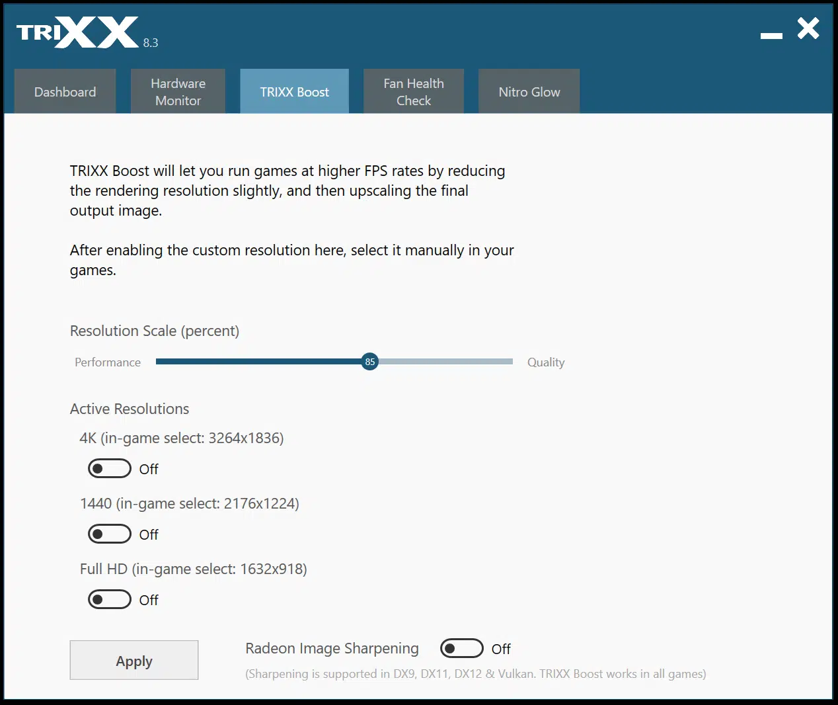Click the version number 8.3
This screenshot has height=705, width=838.
pos(151,43)
